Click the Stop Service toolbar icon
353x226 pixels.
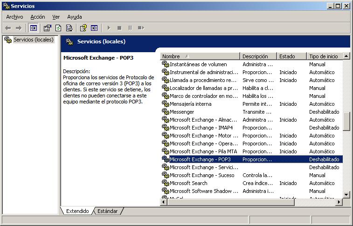119,28
